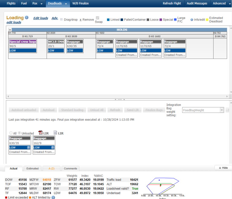Click the Send LIR button

point(133,110)
